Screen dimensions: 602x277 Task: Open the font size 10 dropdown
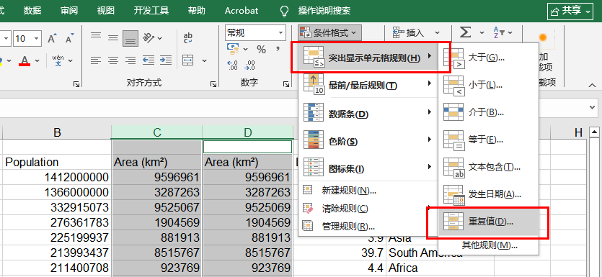pos(37,39)
